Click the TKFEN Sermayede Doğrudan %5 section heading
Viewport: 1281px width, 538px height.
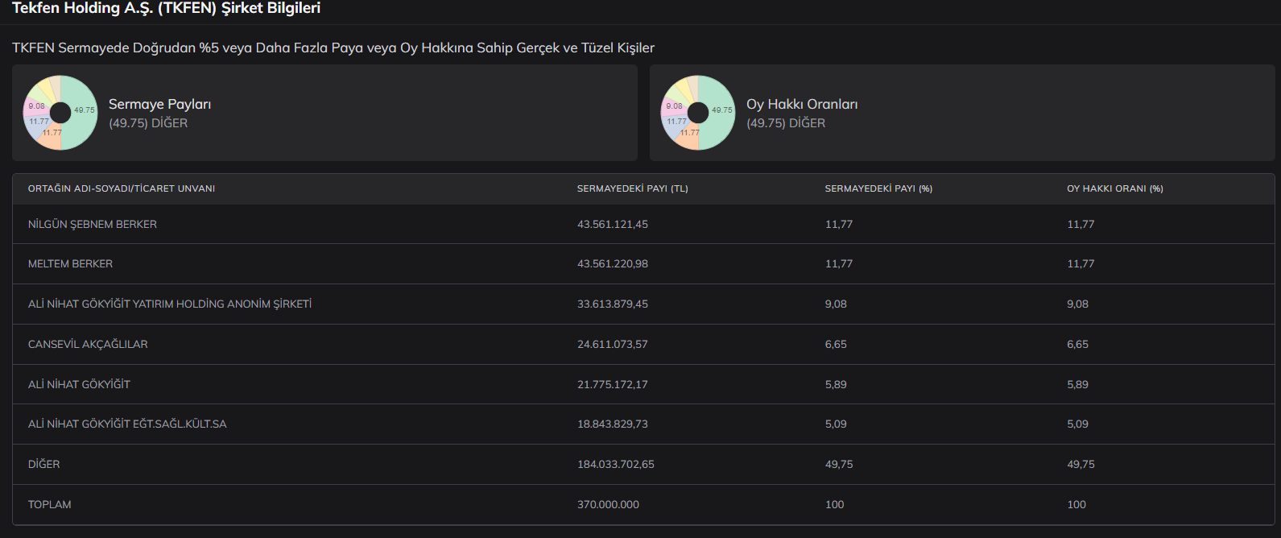[x=333, y=48]
